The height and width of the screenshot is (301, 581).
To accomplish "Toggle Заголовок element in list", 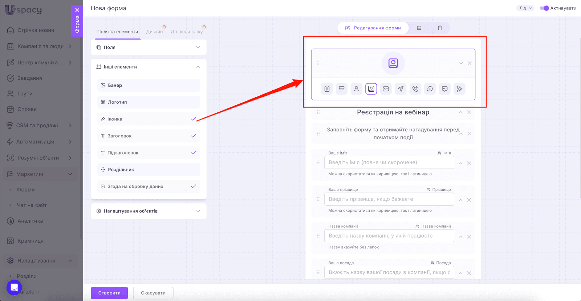I will tap(149, 136).
